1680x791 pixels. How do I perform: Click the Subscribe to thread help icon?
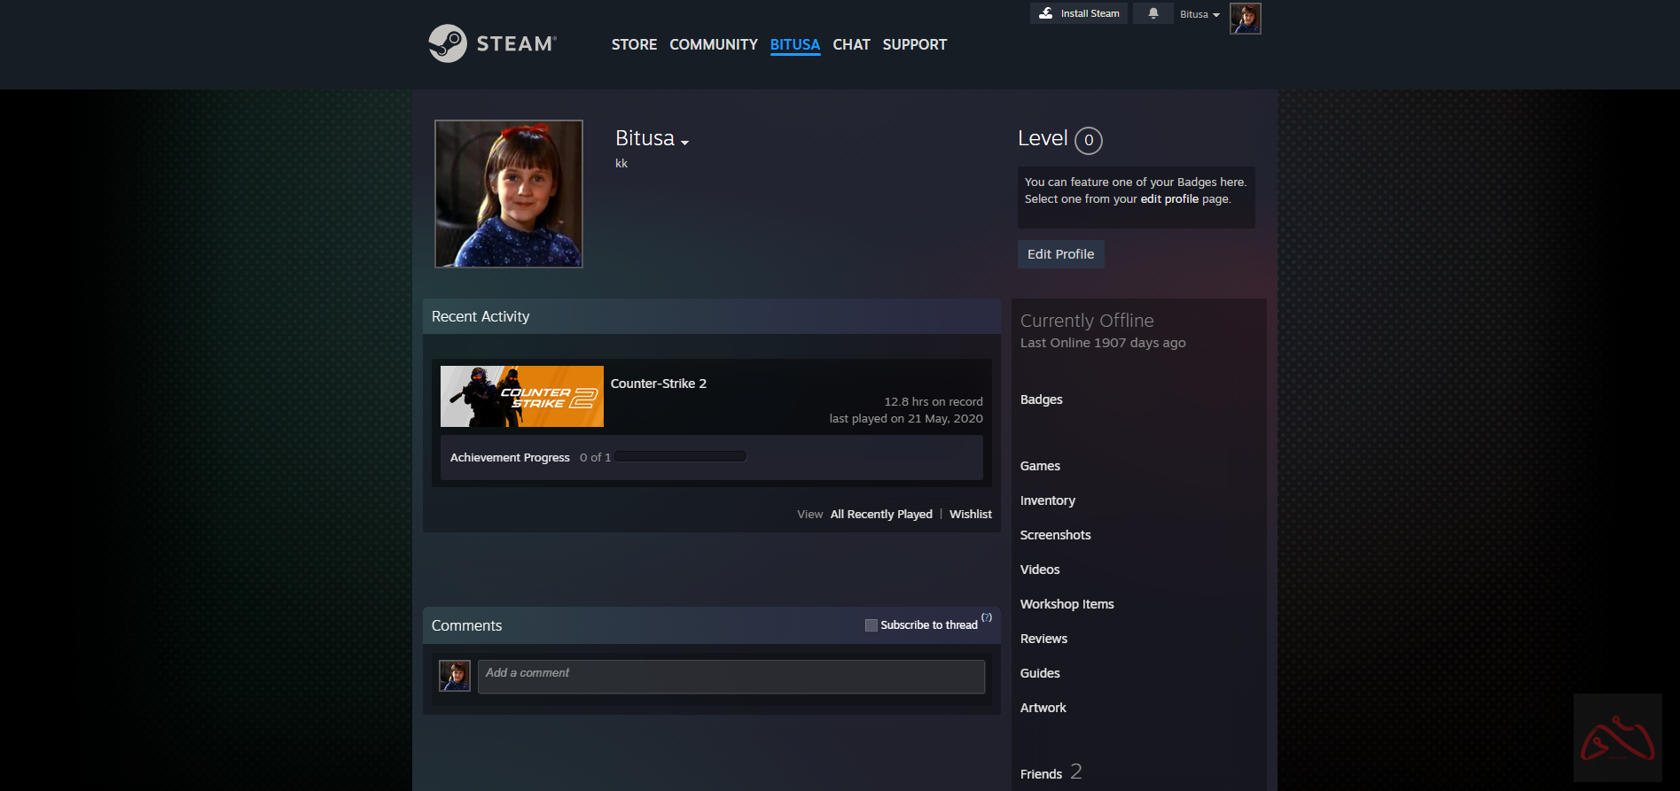coord(987,617)
